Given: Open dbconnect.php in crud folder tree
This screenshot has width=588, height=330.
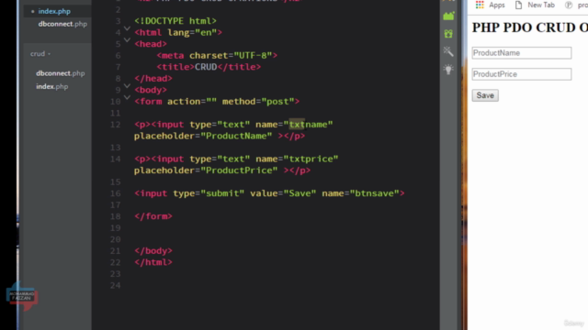Looking at the screenshot, I should tap(61, 73).
